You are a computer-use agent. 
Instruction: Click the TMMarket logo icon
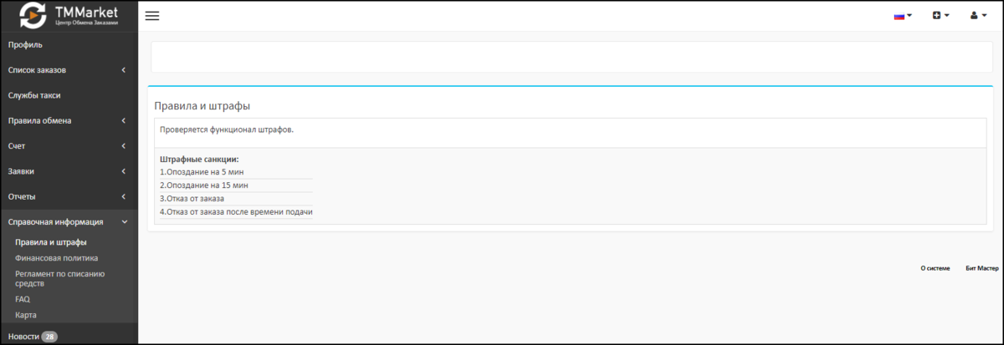point(33,16)
